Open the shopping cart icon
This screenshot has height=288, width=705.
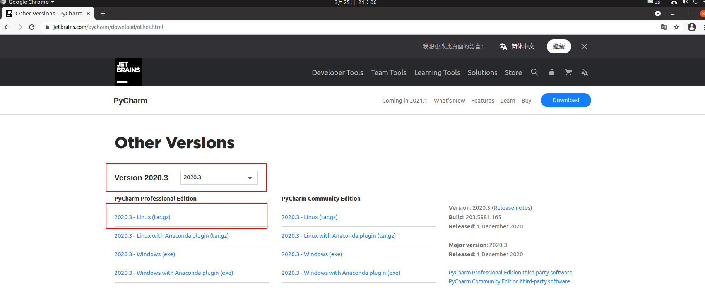click(x=568, y=72)
